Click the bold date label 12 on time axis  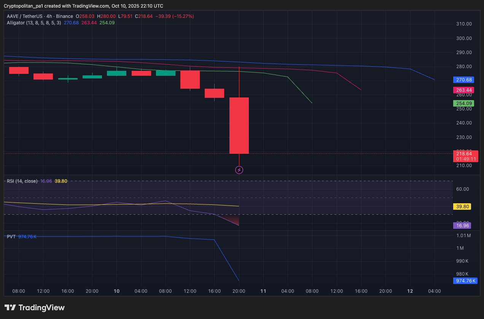[410, 291]
